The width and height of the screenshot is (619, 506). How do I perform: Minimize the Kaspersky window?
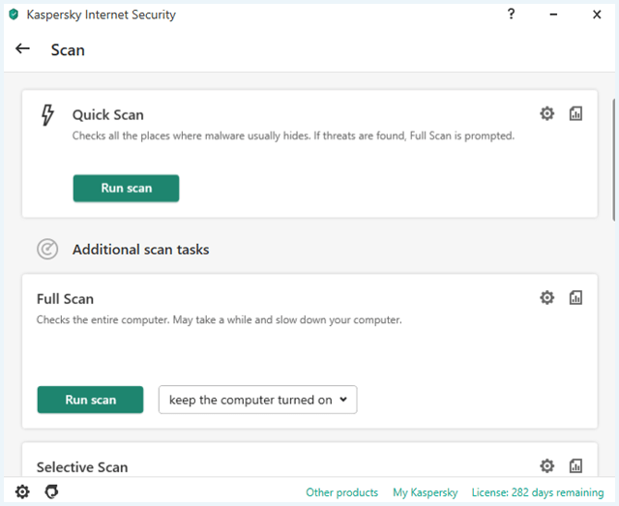553,15
